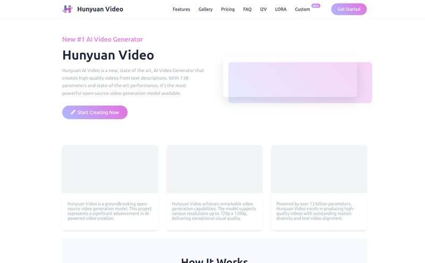Open the 13 billion parameters card image
Screen dimensions: 425x263
[319, 169]
